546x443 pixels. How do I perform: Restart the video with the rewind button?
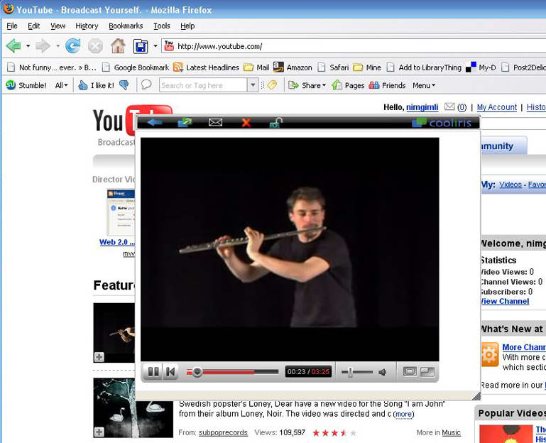[x=170, y=372]
